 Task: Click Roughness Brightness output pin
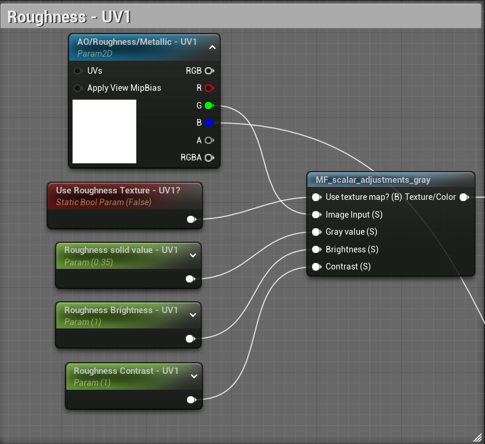point(190,338)
